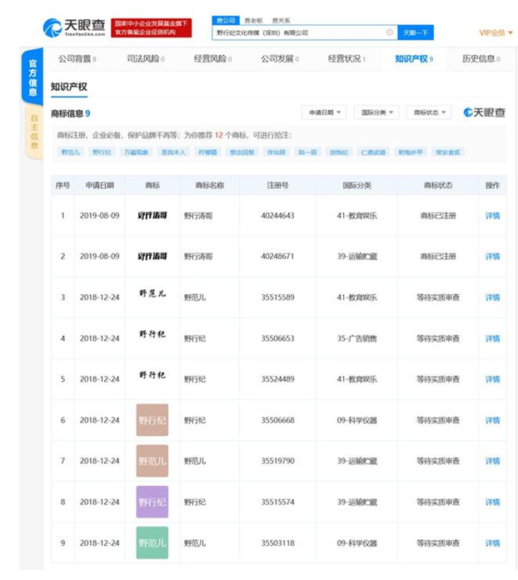518x580 pixels.
Task: Click the 商标信息 9 section heading
Action: [71, 113]
